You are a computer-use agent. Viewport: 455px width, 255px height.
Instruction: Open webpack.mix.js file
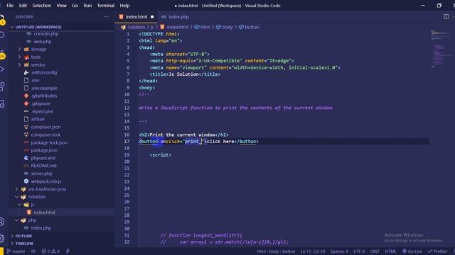pyautogui.click(x=45, y=181)
